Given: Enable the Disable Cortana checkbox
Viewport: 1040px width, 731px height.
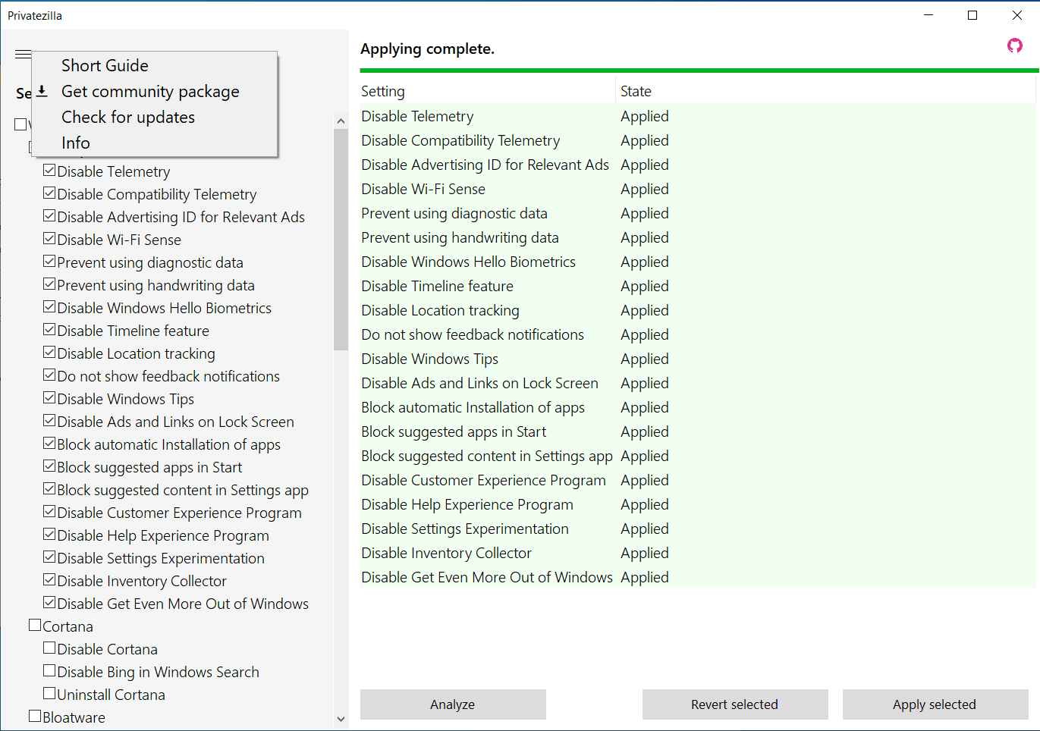Looking at the screenshot, I should (49, 648).
